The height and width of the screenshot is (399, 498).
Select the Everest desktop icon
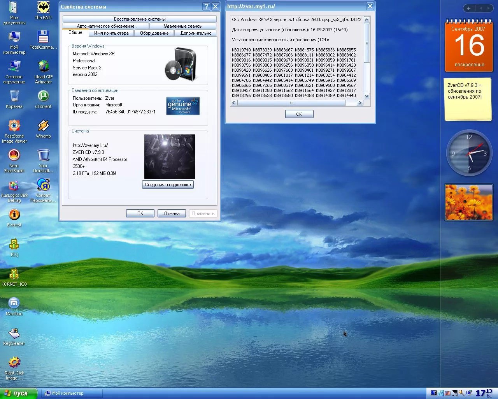[x=14, y=217]
